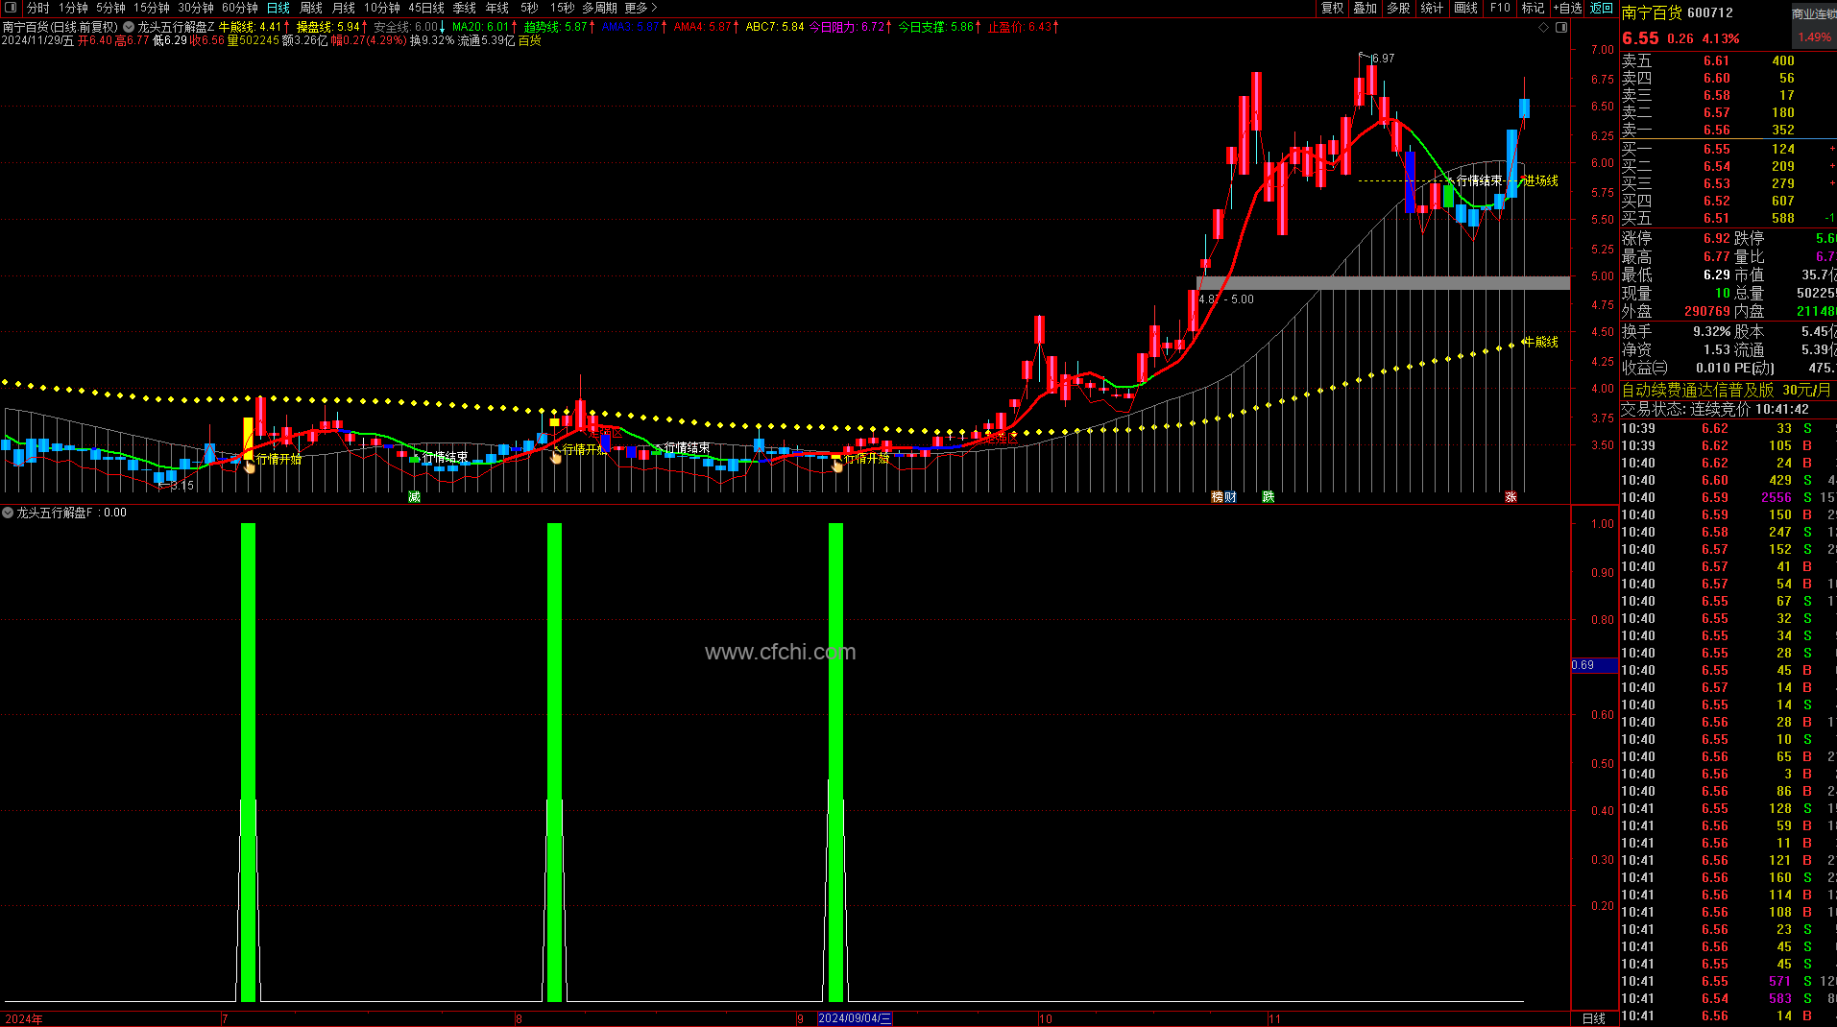Click the 财 event marker

1230,496
